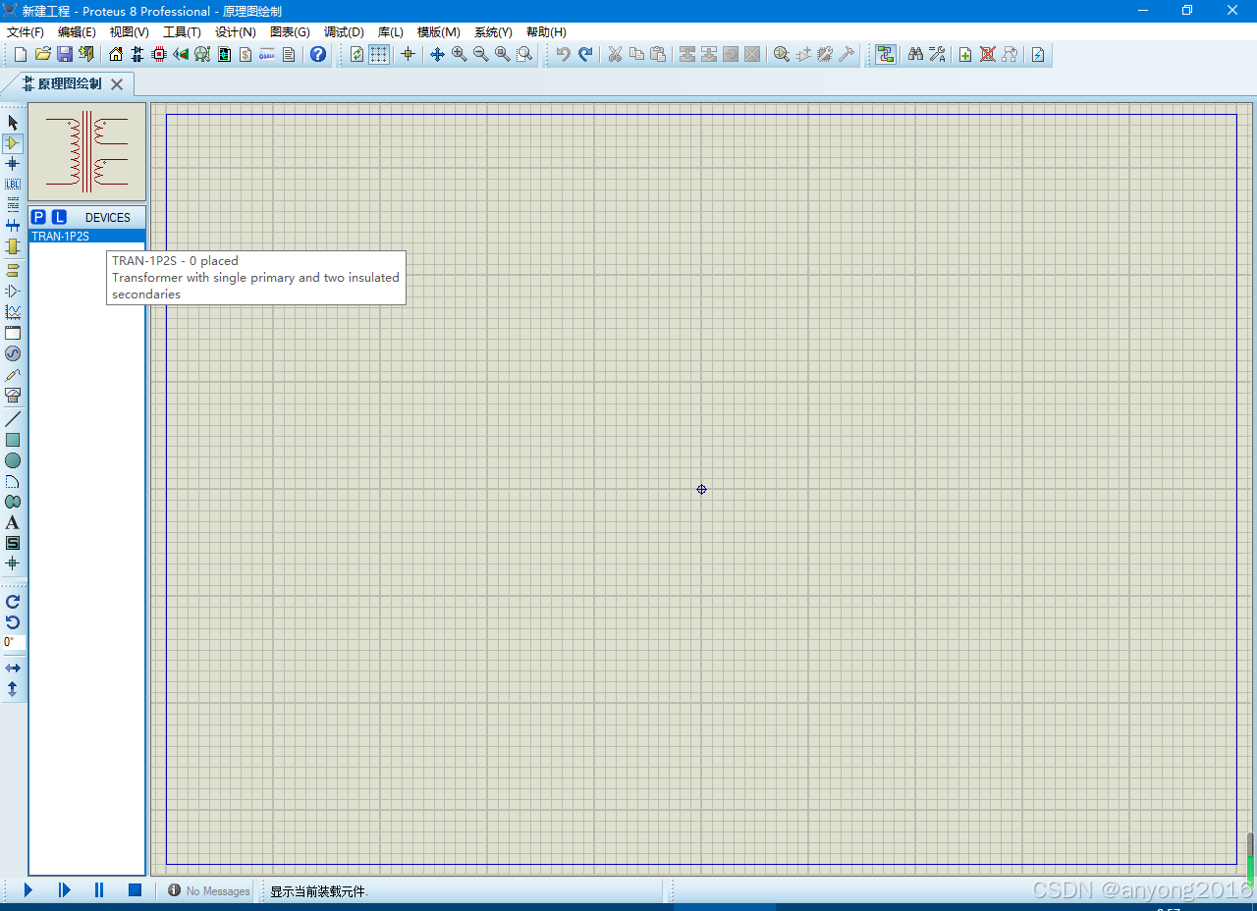Viewport: 1257px width, 911px height.
Task: Undo the last action
Action: click(x=563, y=54)
